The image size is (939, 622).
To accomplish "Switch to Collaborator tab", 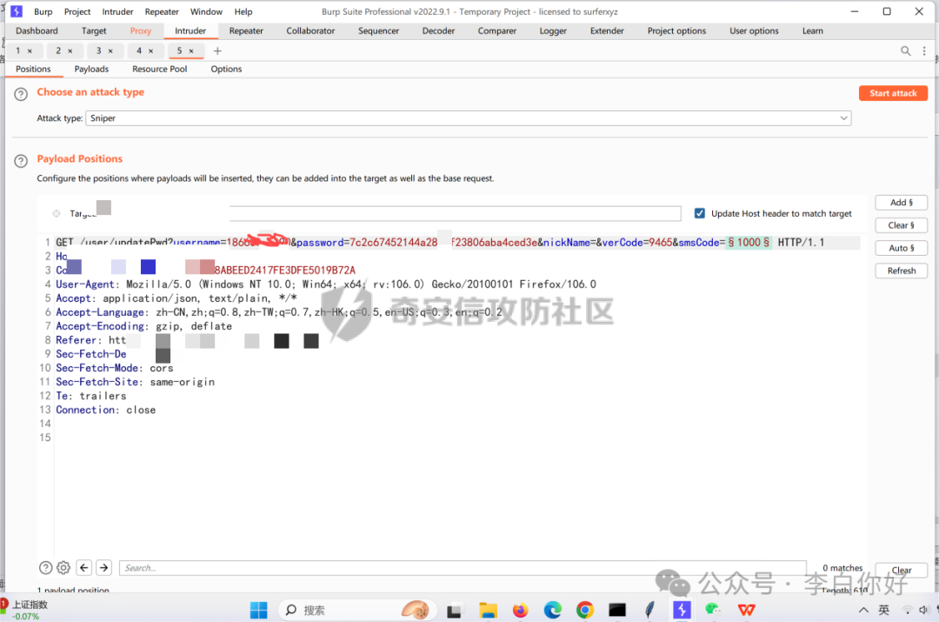I will pos(310,30).
